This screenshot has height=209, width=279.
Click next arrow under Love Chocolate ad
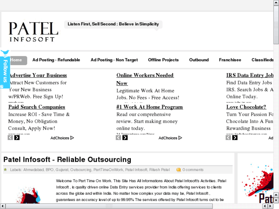click(235, 138)
